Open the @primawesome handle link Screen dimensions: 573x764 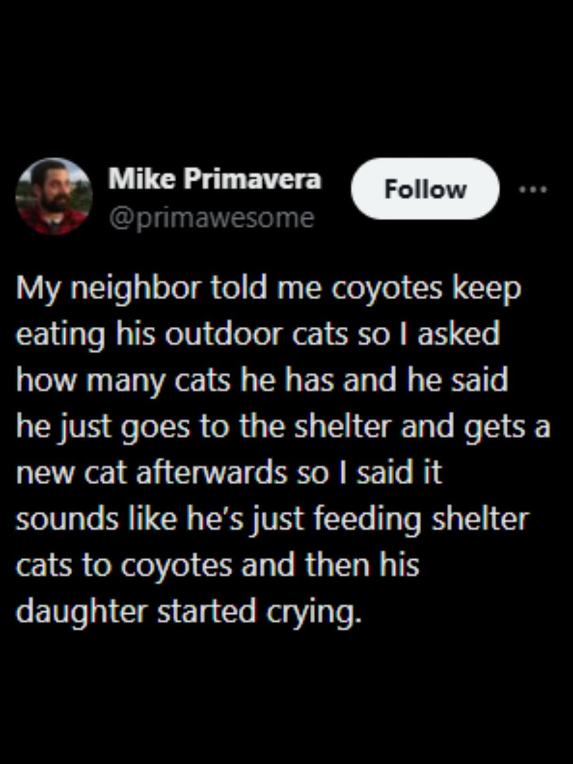click(212, 218)
